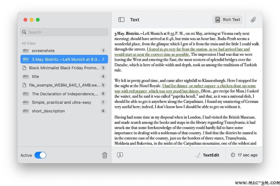Click the green window zoom button
The width and height of the screenshot is (280, 186).
tap(38, 20)
